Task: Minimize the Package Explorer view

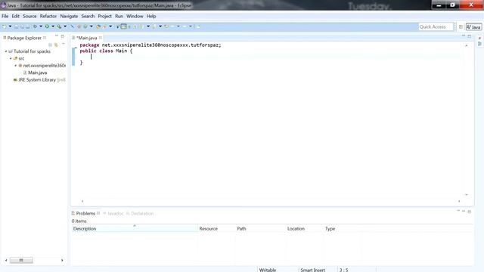Action: [x=57, y=36]
